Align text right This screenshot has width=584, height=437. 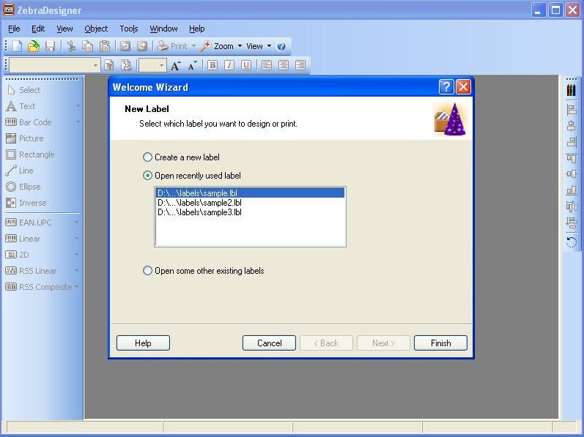point(300,65)
